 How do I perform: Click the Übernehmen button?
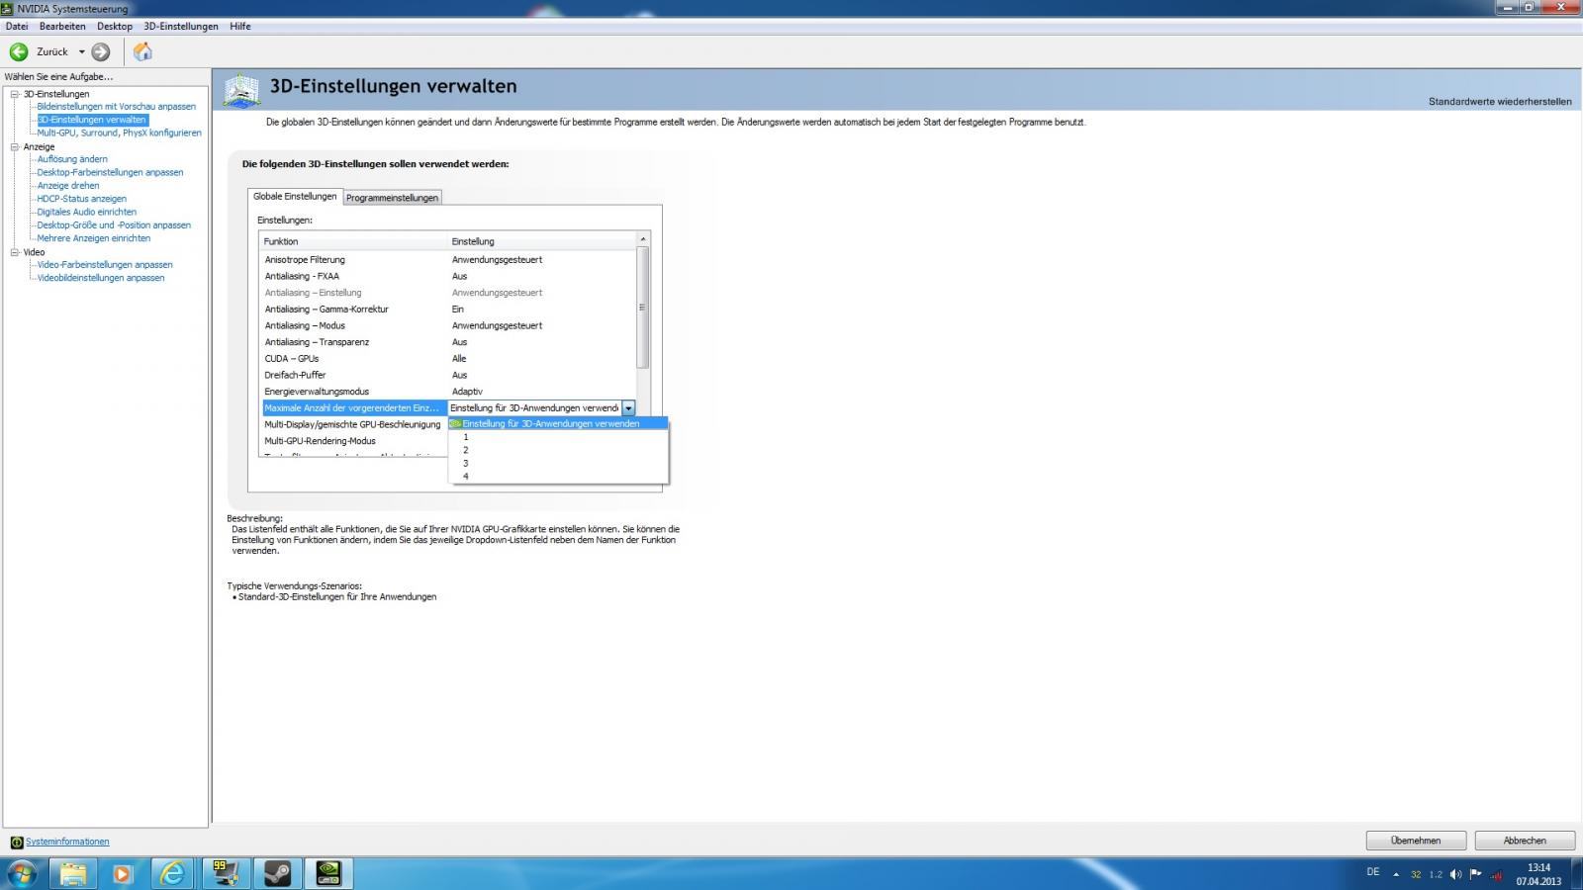point(1416,841)
